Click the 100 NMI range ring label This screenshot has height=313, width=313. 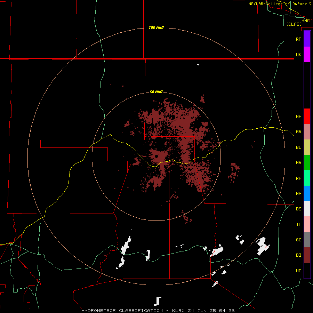[x=156, y=27]
